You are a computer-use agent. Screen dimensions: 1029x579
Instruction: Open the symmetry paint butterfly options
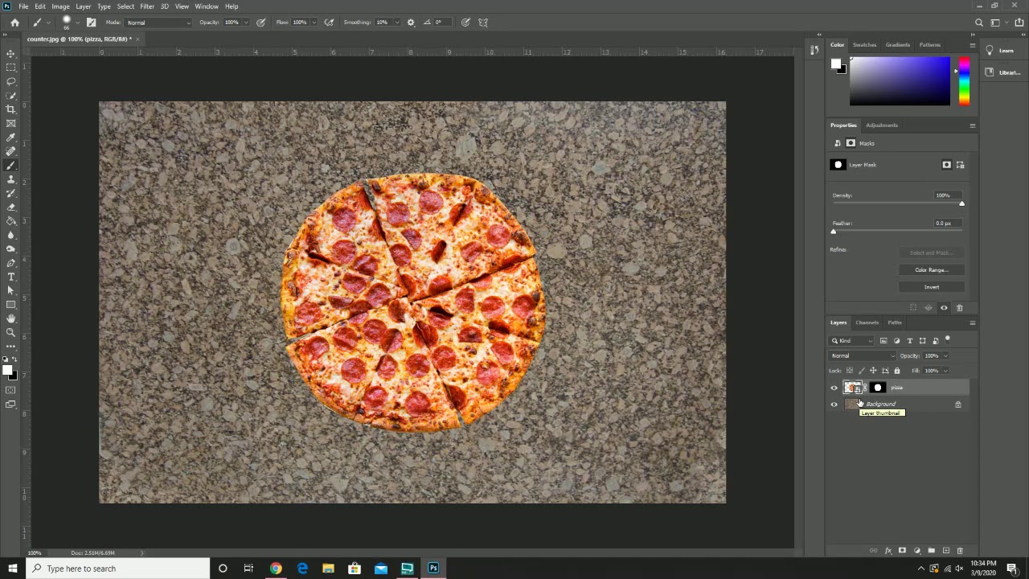coord(483,23)
